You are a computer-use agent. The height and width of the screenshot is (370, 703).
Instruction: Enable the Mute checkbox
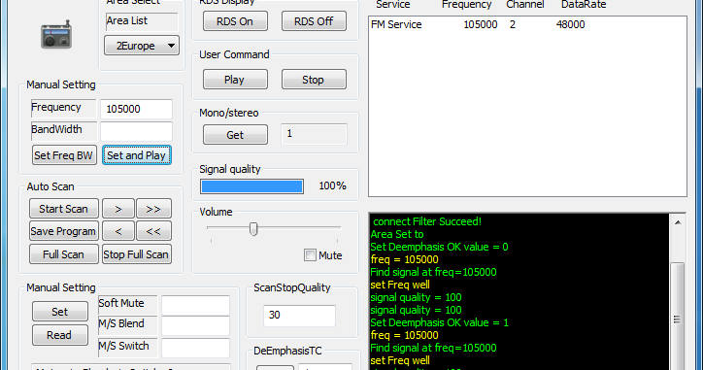tap(310, 255)
